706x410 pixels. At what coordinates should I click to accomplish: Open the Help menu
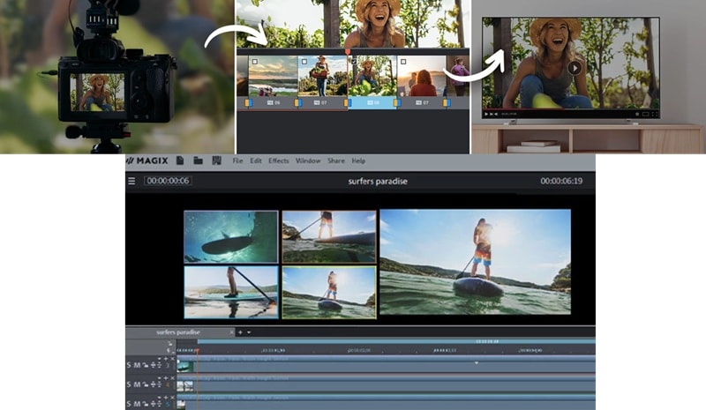click(x=358, y=160)
